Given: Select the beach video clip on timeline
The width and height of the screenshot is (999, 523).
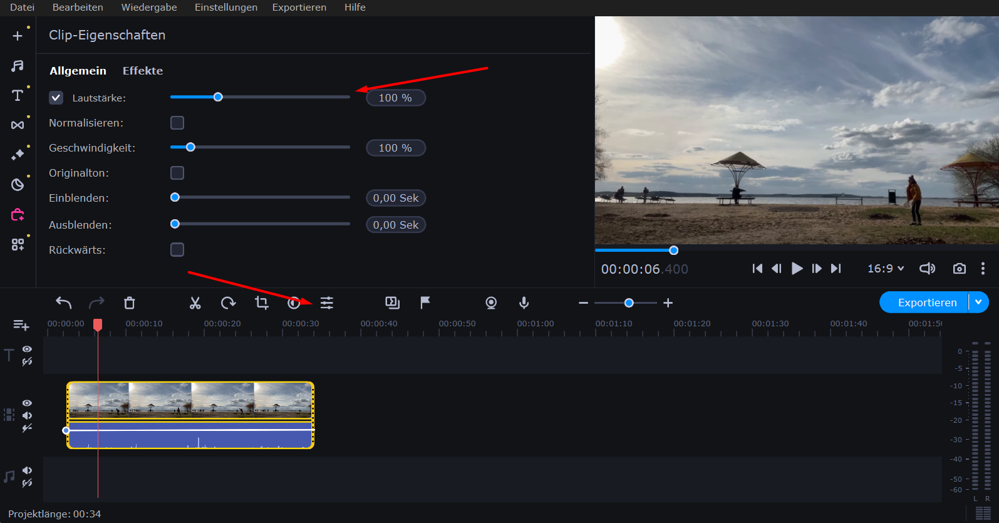Looking at the screenshot, I should pos(190,415).
